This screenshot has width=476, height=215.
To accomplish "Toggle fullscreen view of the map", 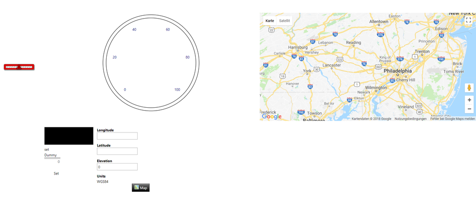I will click(468, 20).
